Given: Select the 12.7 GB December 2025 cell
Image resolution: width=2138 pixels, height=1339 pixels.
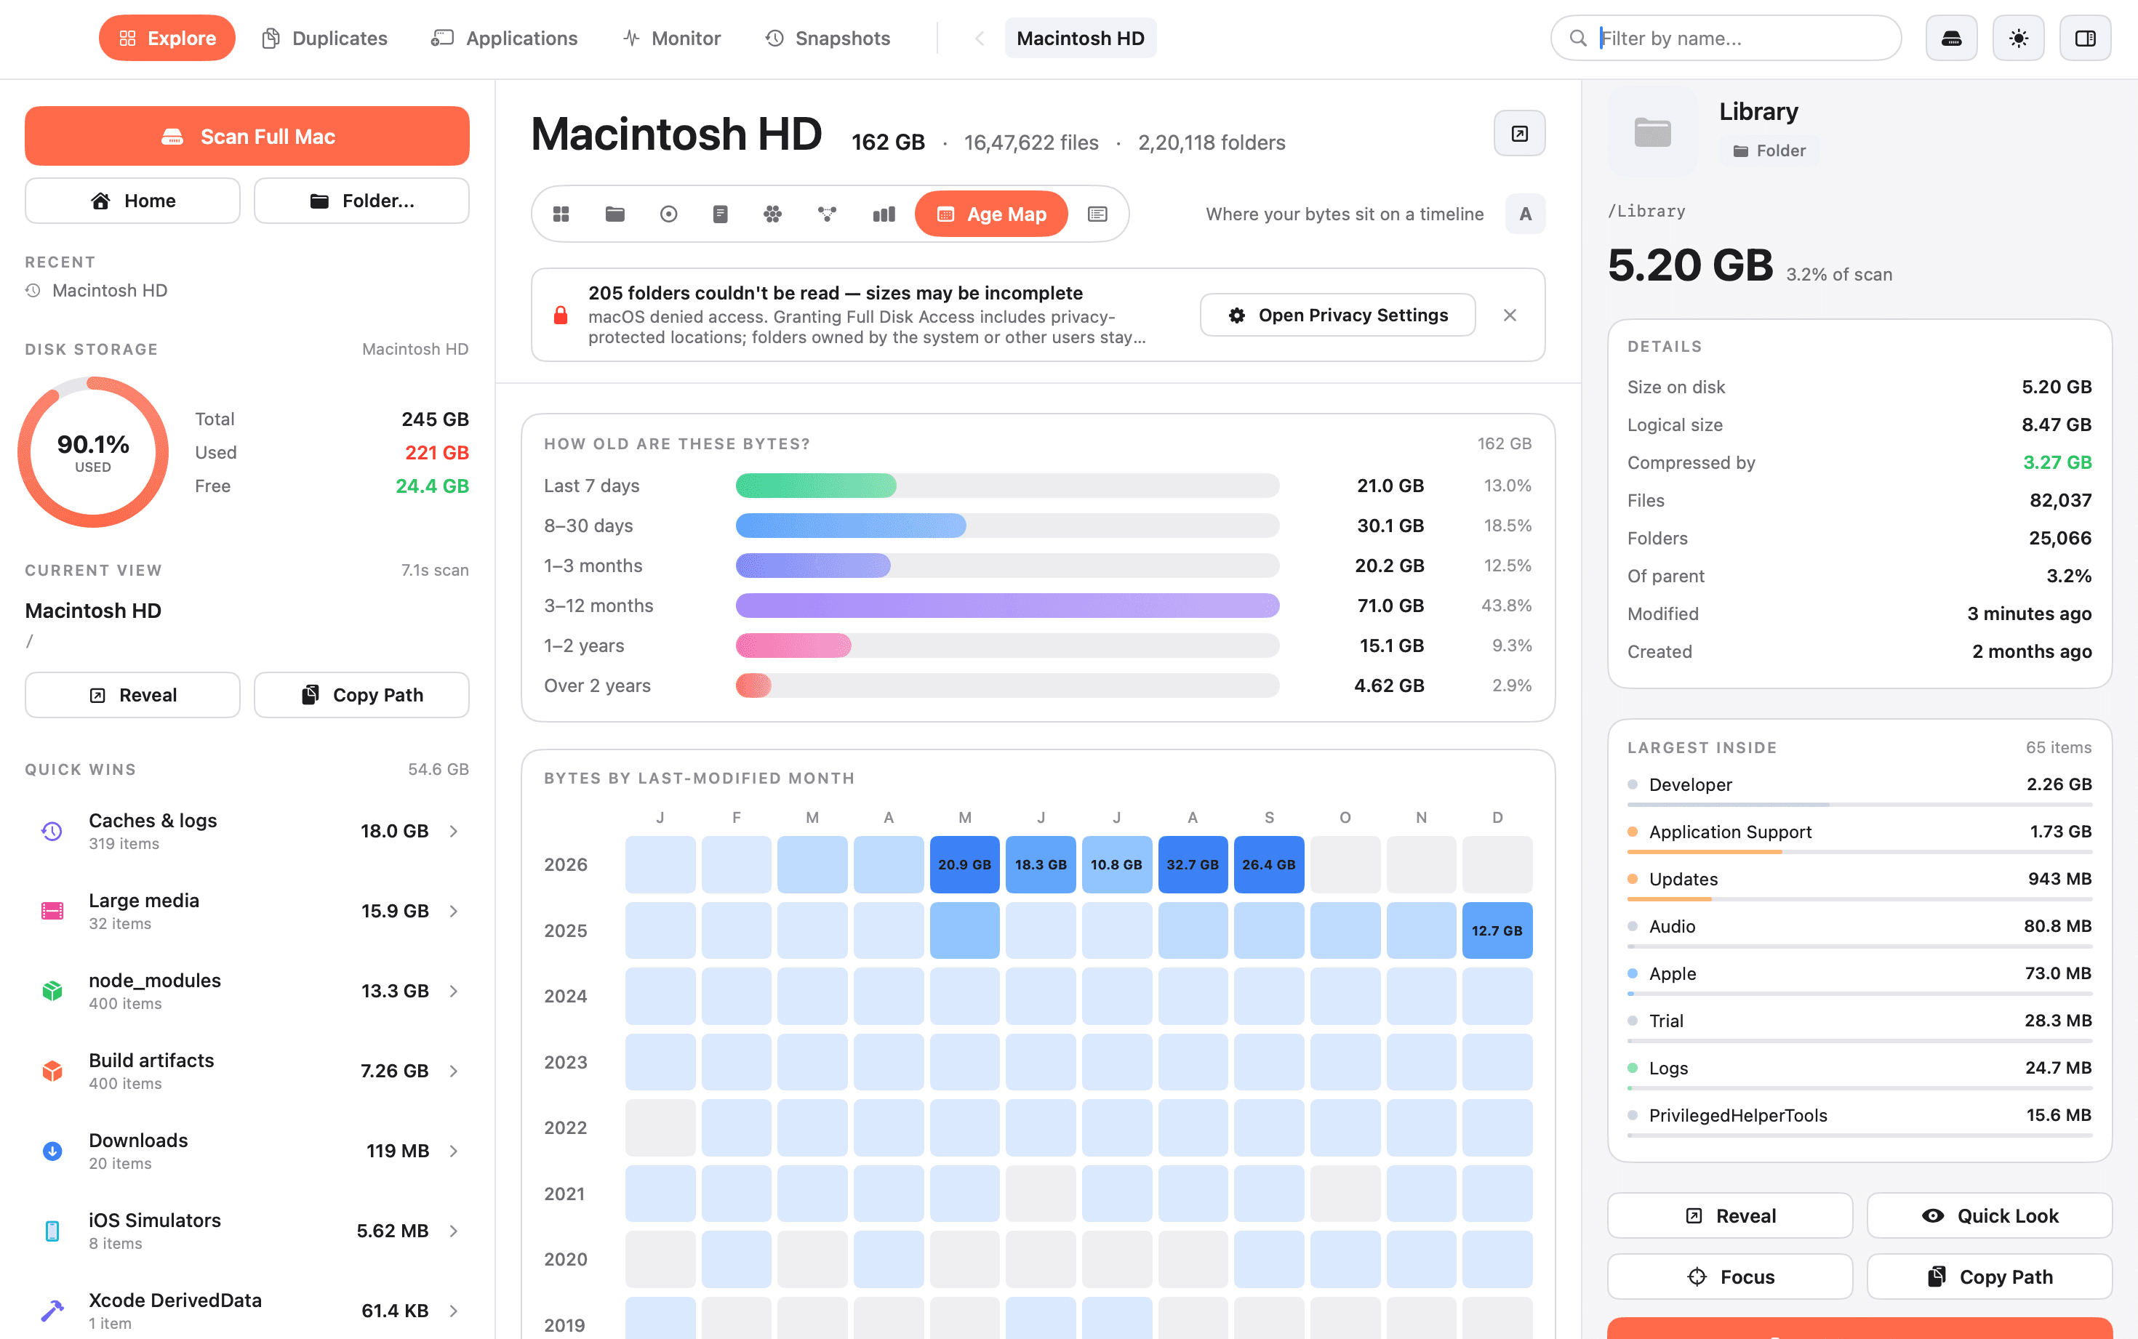Looking at the screenshot, I should click(1497, 930).
